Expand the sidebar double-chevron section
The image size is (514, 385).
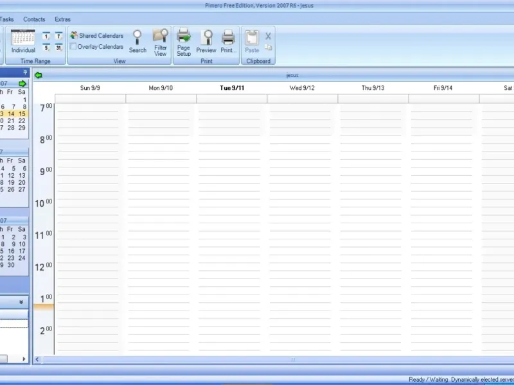point(21,302)
